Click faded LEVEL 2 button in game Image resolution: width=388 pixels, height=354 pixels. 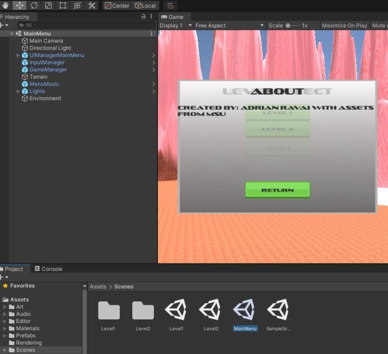(x=277, y=129)
